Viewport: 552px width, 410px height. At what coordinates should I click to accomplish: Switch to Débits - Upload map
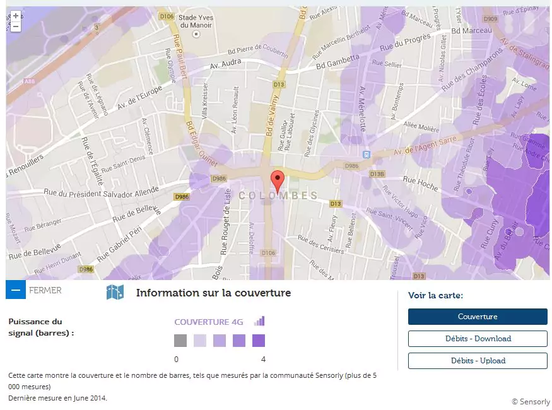click(477, 361)
